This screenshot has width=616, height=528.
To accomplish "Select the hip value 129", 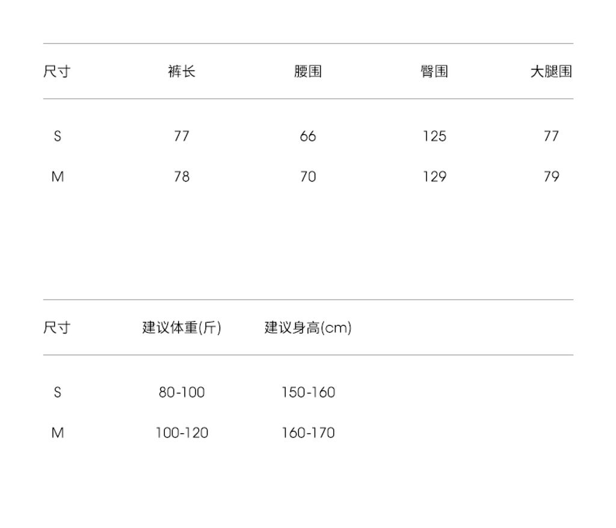I will (x=434, y=177).
